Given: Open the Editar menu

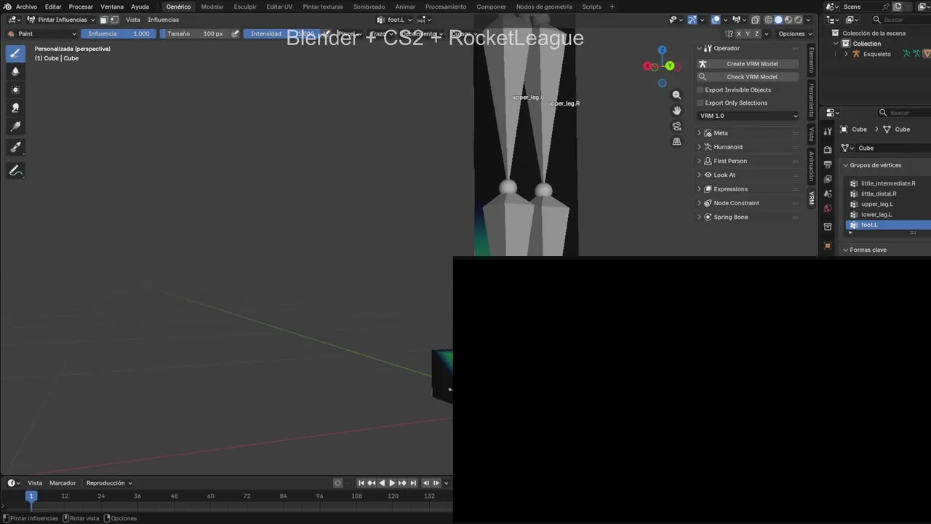Looking at the screenshot, I should [x=53, y=7].
